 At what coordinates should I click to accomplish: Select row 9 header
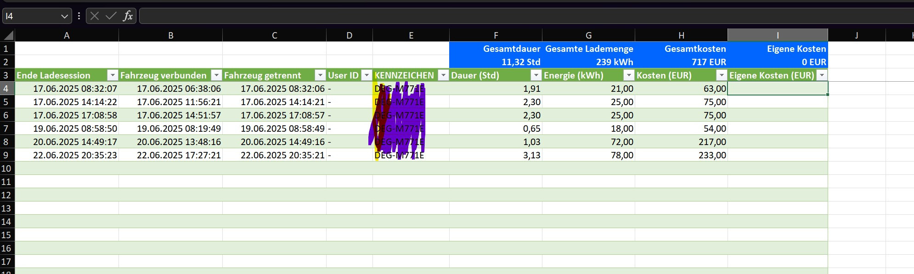(x=6, y=155)
